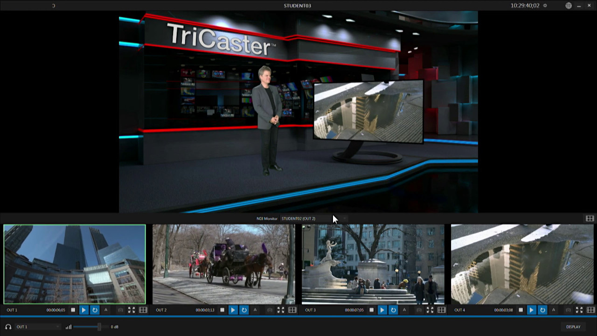Click the OUT 1 channel label under the thumbnail
The width and height of the screenshot is (597, 336).
pos(12,310)
